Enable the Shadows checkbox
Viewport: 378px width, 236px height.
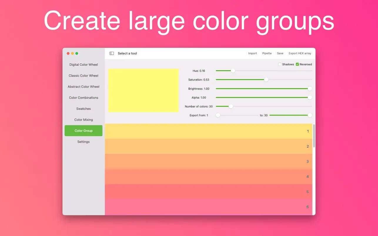[x=280, y=64]
